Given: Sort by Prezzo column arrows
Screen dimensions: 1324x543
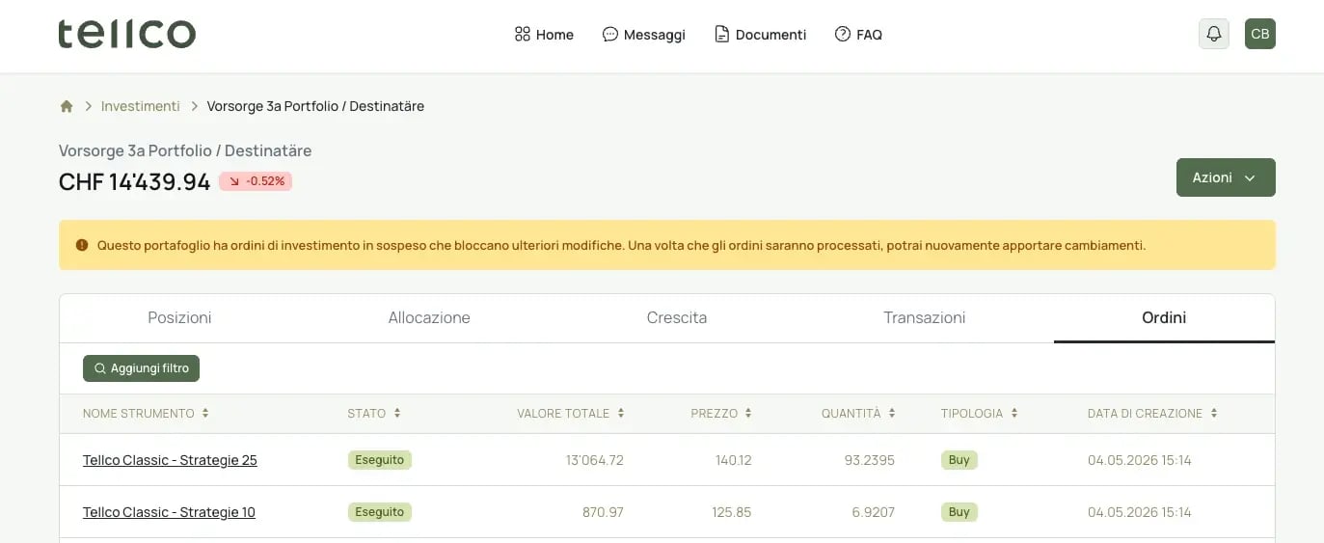Looking at the screenshot, I should (x=748, y=413).
